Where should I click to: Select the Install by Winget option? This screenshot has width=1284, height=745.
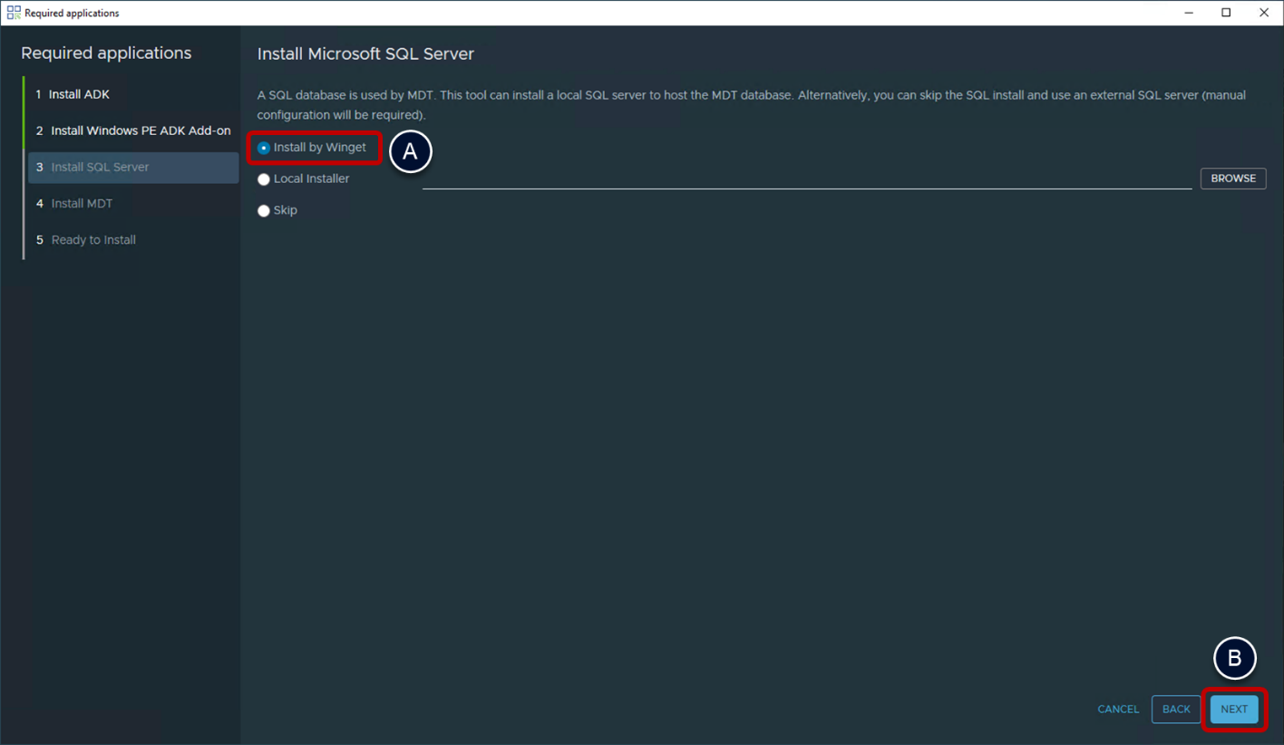click(x=264, y=148)
